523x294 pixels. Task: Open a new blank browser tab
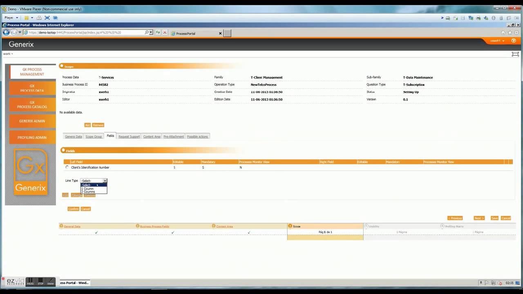click(x=227, y=33)
